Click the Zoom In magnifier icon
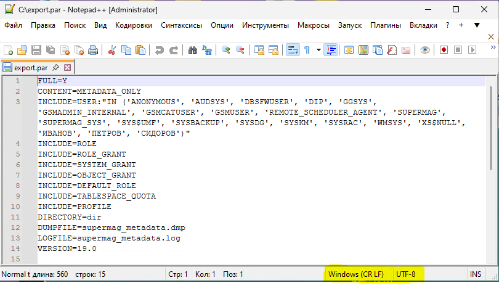The width and height of the screenshot is (499, 283). 226,50
